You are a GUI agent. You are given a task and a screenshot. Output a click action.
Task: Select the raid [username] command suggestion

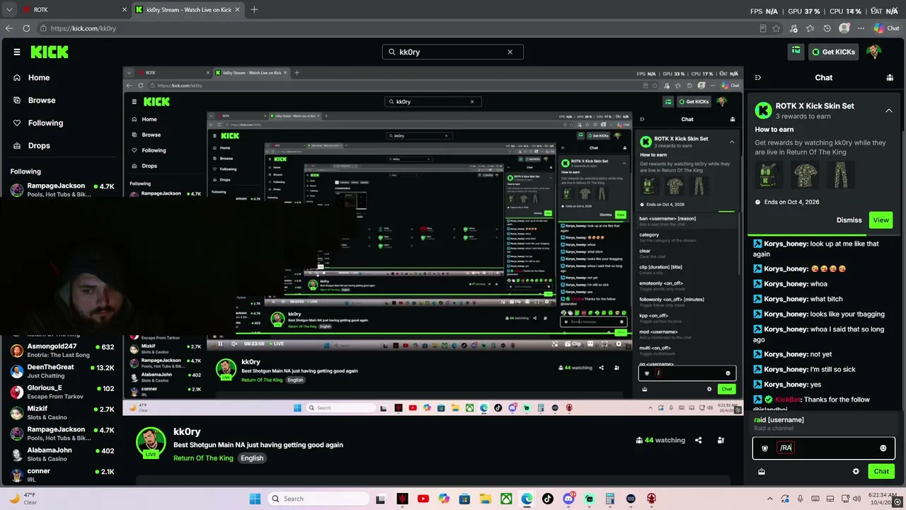823,424
